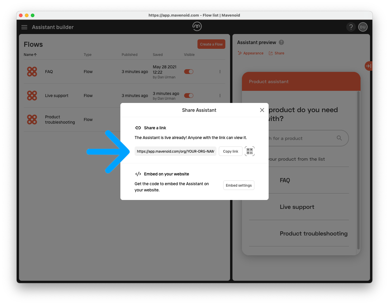Click the Mavenoid logo in header
Image resolution: width=389 pixels, height=305 pixels.
click(x=197, y=26)
